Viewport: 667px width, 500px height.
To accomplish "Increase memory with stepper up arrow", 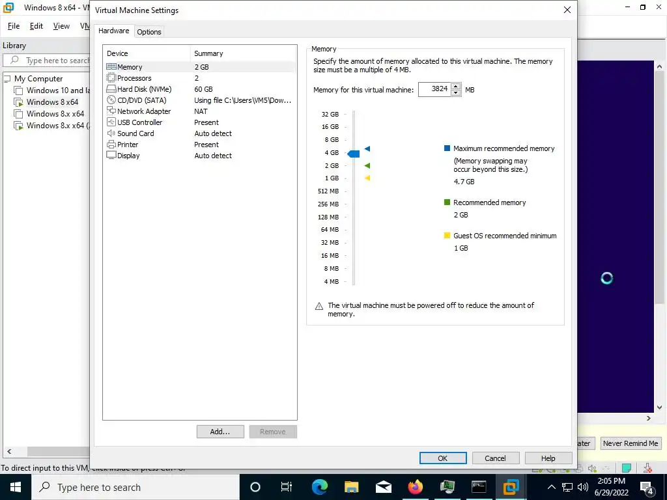I will pyautogui.click(x=455, y=86).
